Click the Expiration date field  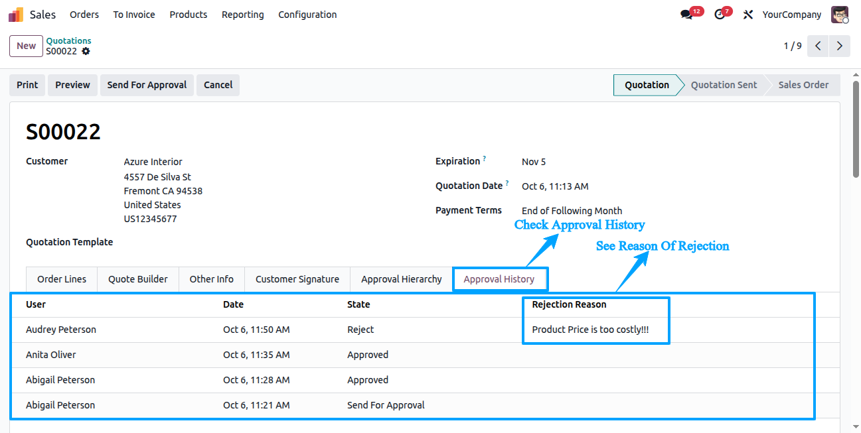pos(534,162)
